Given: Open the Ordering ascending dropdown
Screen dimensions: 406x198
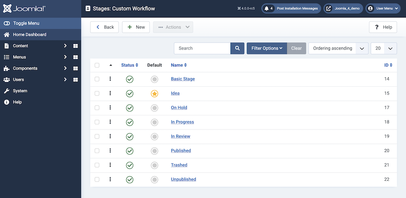Looking at the screenshot, I should point(338,48).
